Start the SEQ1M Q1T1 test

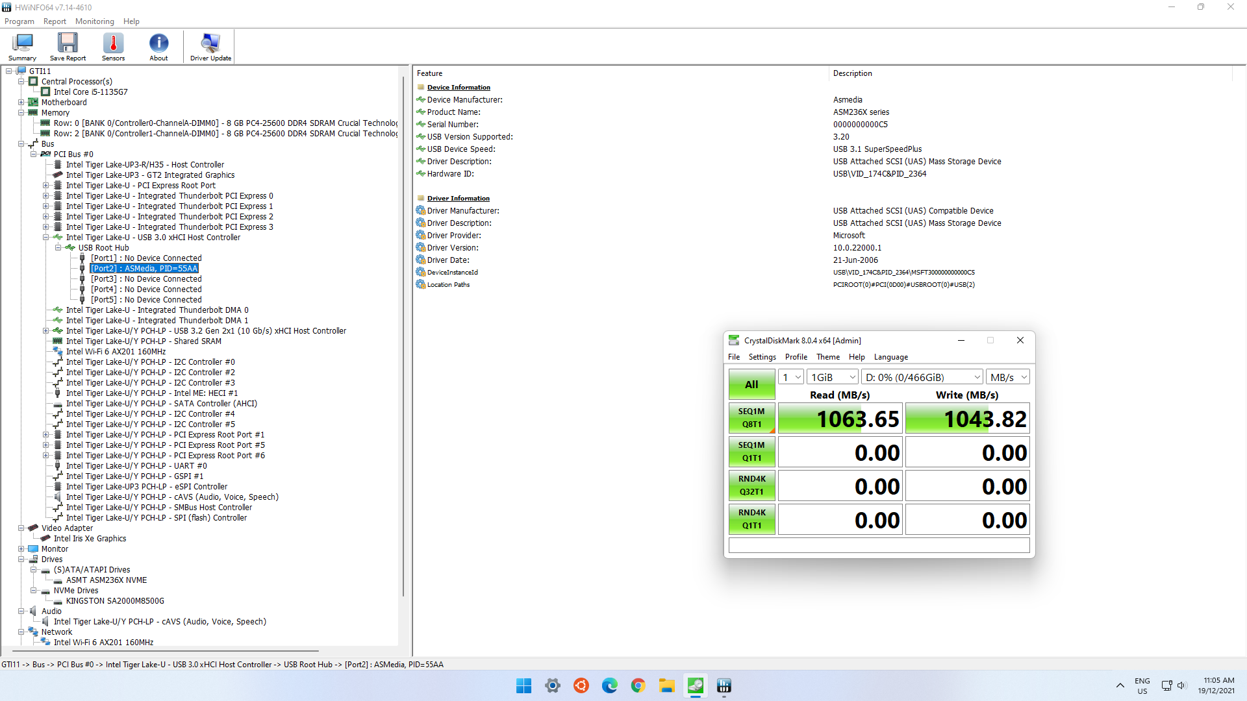coord(752,452)
